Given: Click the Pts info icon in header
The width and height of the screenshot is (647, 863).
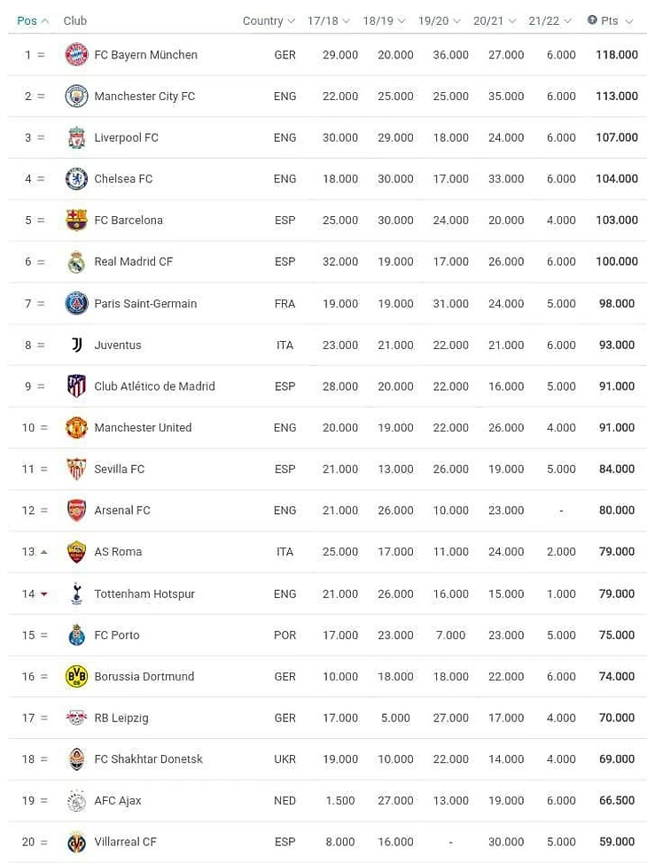Looking at the screenshot, I should point(592,19).
